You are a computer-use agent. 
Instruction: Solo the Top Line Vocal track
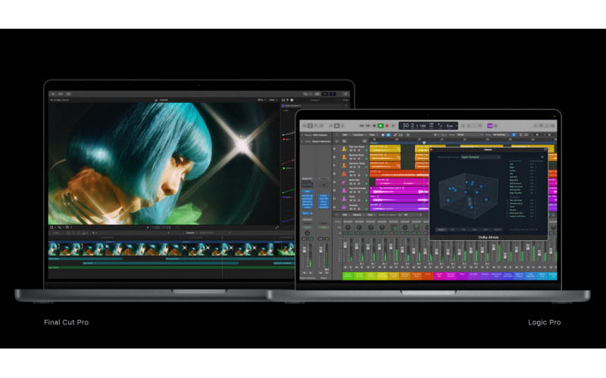(x=355, y=150)
